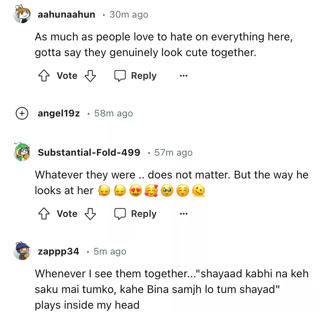Click the 30m ago timestamp
325x313 pixels.
pos(129,15)
